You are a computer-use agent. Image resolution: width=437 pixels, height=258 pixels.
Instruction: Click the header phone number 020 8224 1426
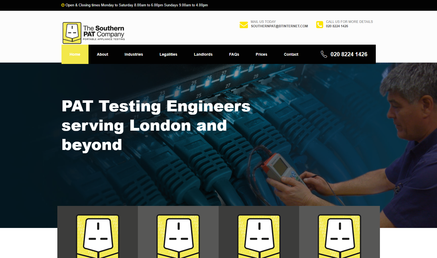(x=337, y=26)
